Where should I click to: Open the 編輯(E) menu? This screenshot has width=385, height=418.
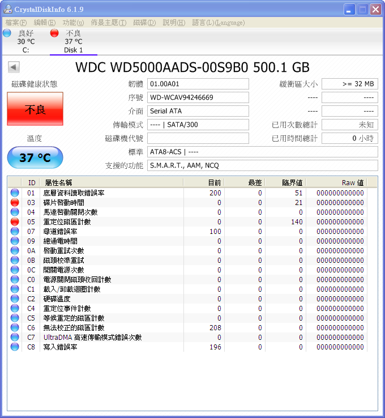point(45,23)
